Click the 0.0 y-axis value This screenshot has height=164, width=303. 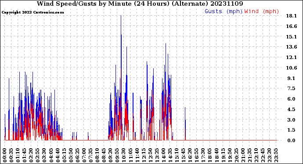(292, 140)
